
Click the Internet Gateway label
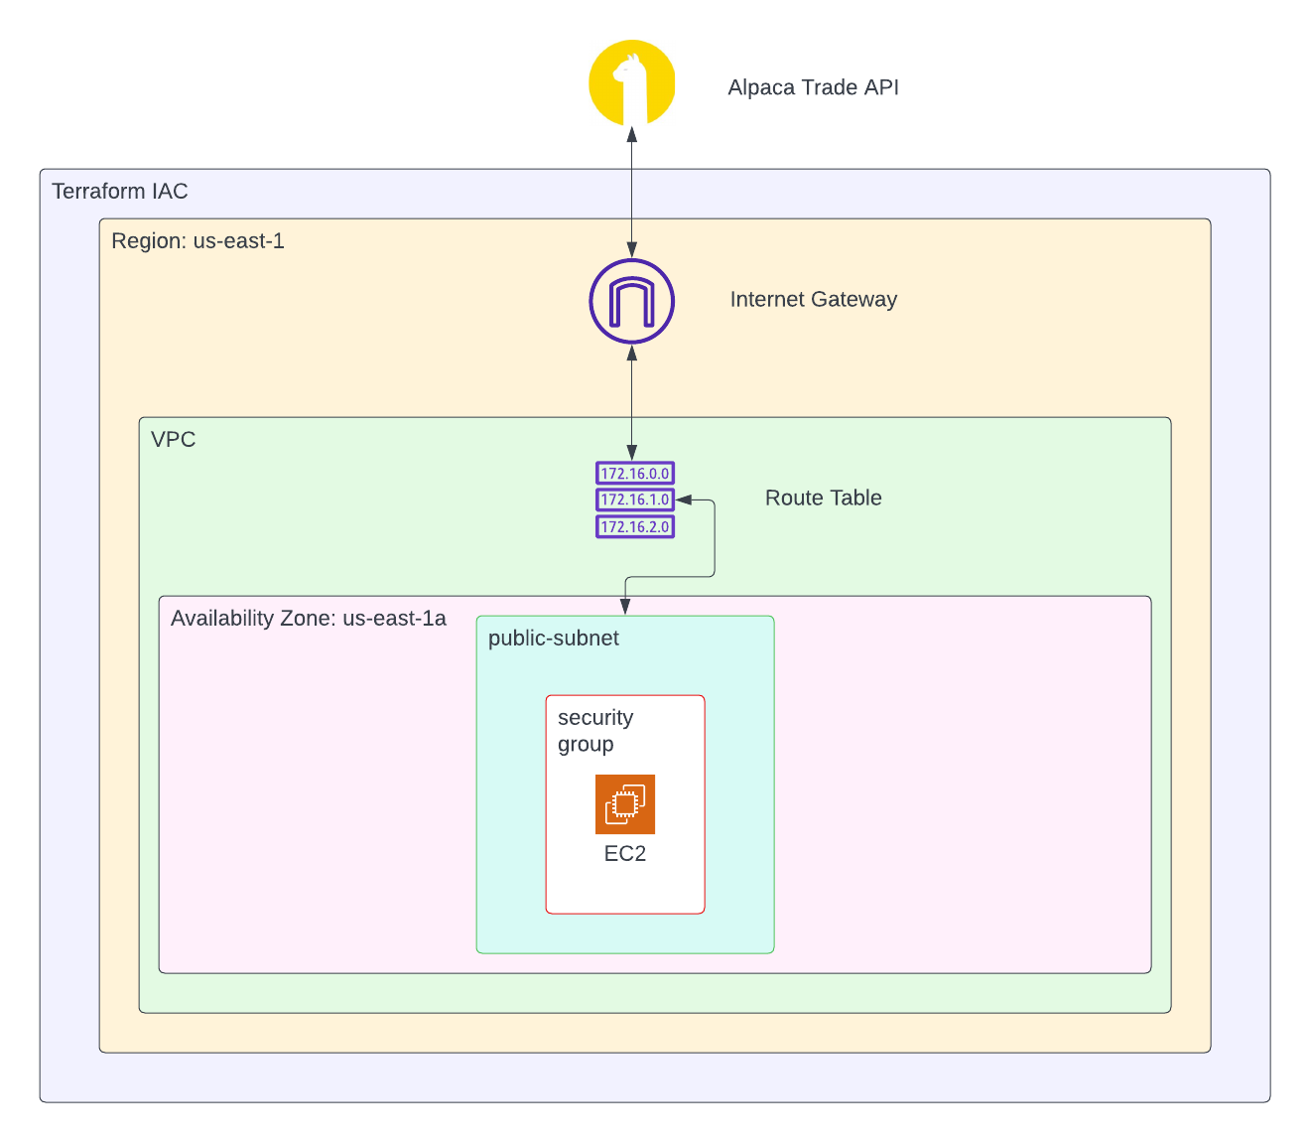814,299
